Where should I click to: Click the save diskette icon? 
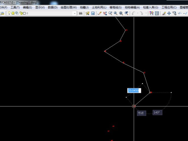tap(93, 13)
